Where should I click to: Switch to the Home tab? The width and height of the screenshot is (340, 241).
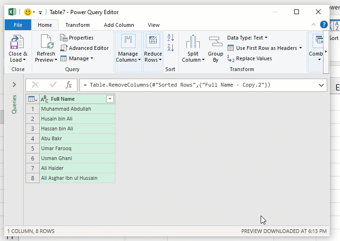(45, 25)
